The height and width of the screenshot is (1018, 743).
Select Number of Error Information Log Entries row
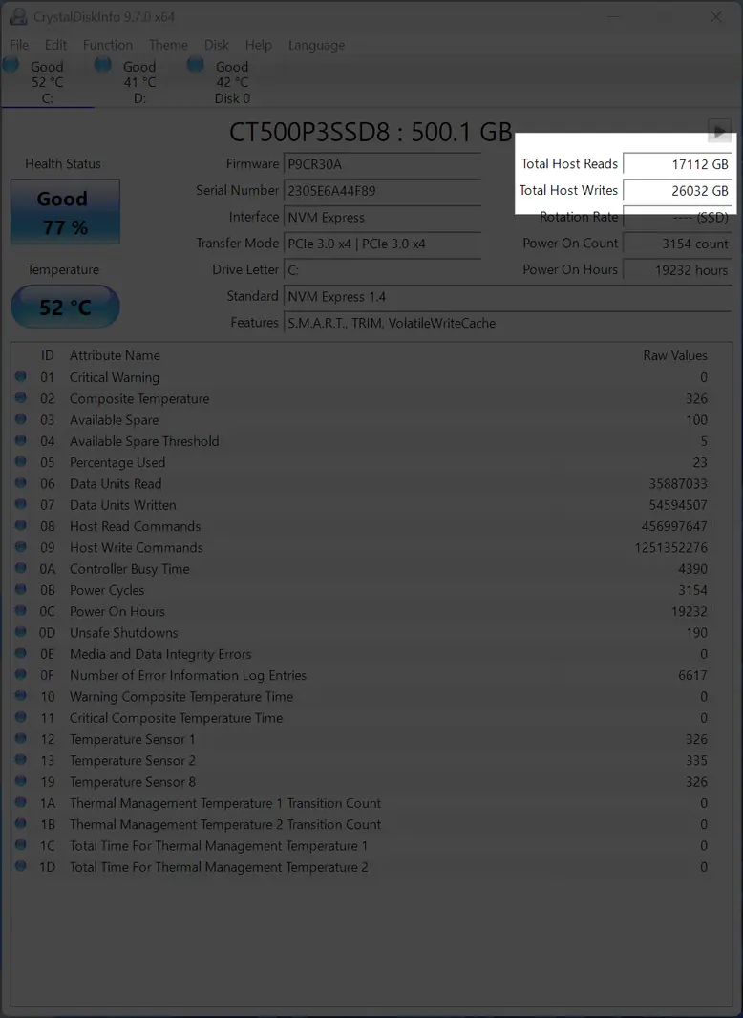[x=371, y=675]
